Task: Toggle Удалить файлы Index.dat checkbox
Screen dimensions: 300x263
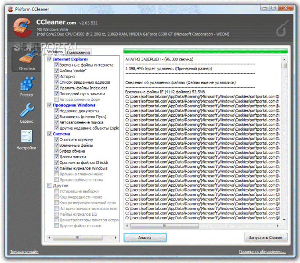Action: tap(56, 88)
